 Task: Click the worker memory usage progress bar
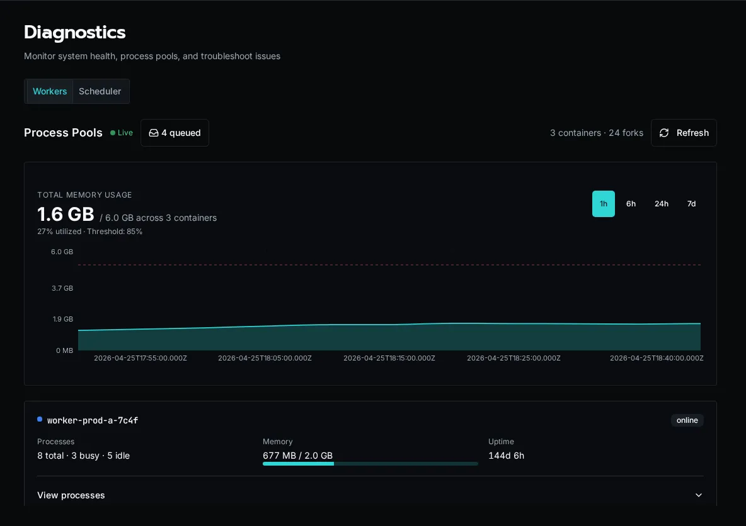click(x=370, y=464)
